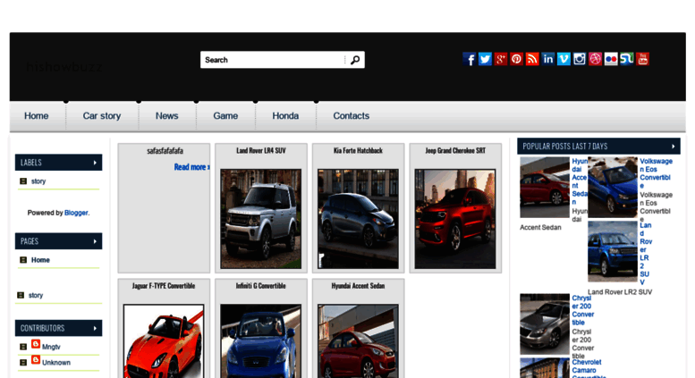Open the Instagram social icon
695x378 pixels.
pyautogui.click(x=580, y=59)
